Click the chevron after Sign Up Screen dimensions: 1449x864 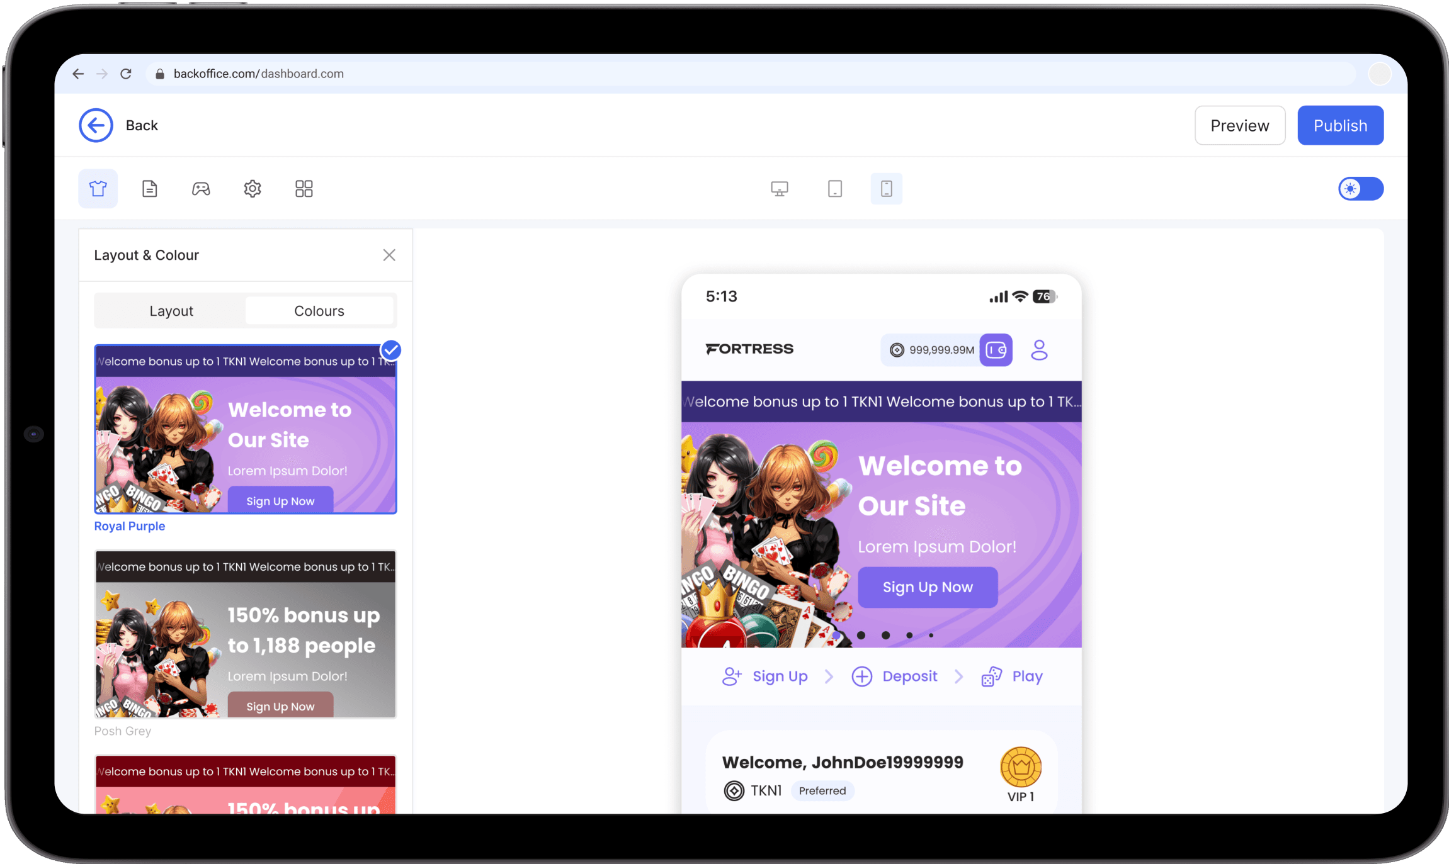(829, 676)
